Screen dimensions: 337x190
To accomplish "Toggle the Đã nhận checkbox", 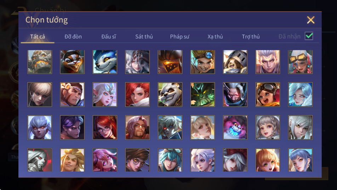I will [309, 36].
